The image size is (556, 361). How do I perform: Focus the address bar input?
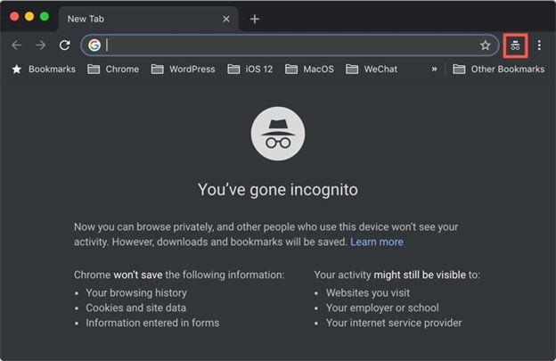point(290,45)
